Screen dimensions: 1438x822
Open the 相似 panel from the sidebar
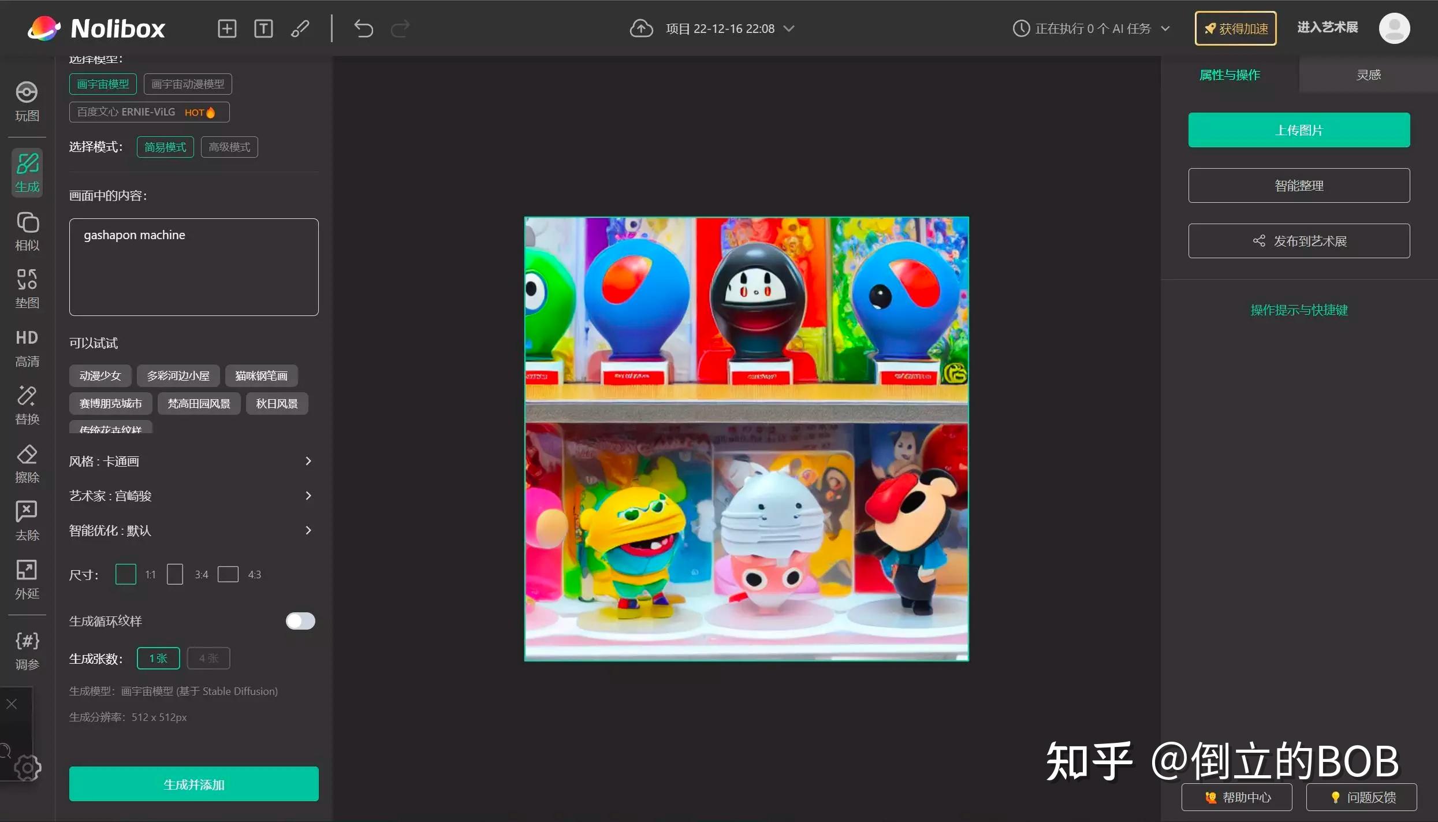pyautogui.click(x=27, y=230)
